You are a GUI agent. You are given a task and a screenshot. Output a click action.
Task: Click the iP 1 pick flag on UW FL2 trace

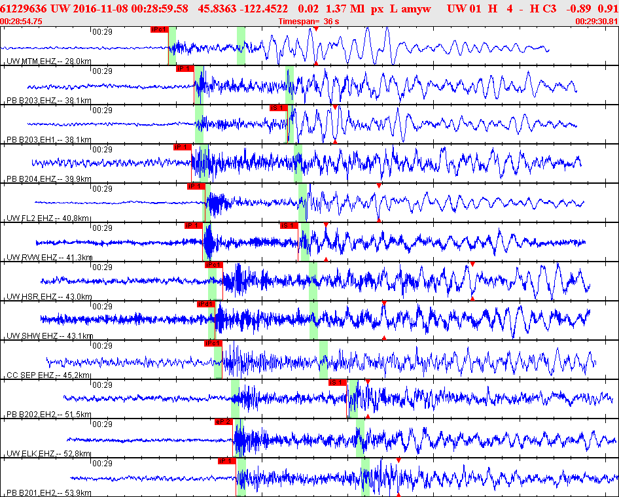[x=196, y=186]
